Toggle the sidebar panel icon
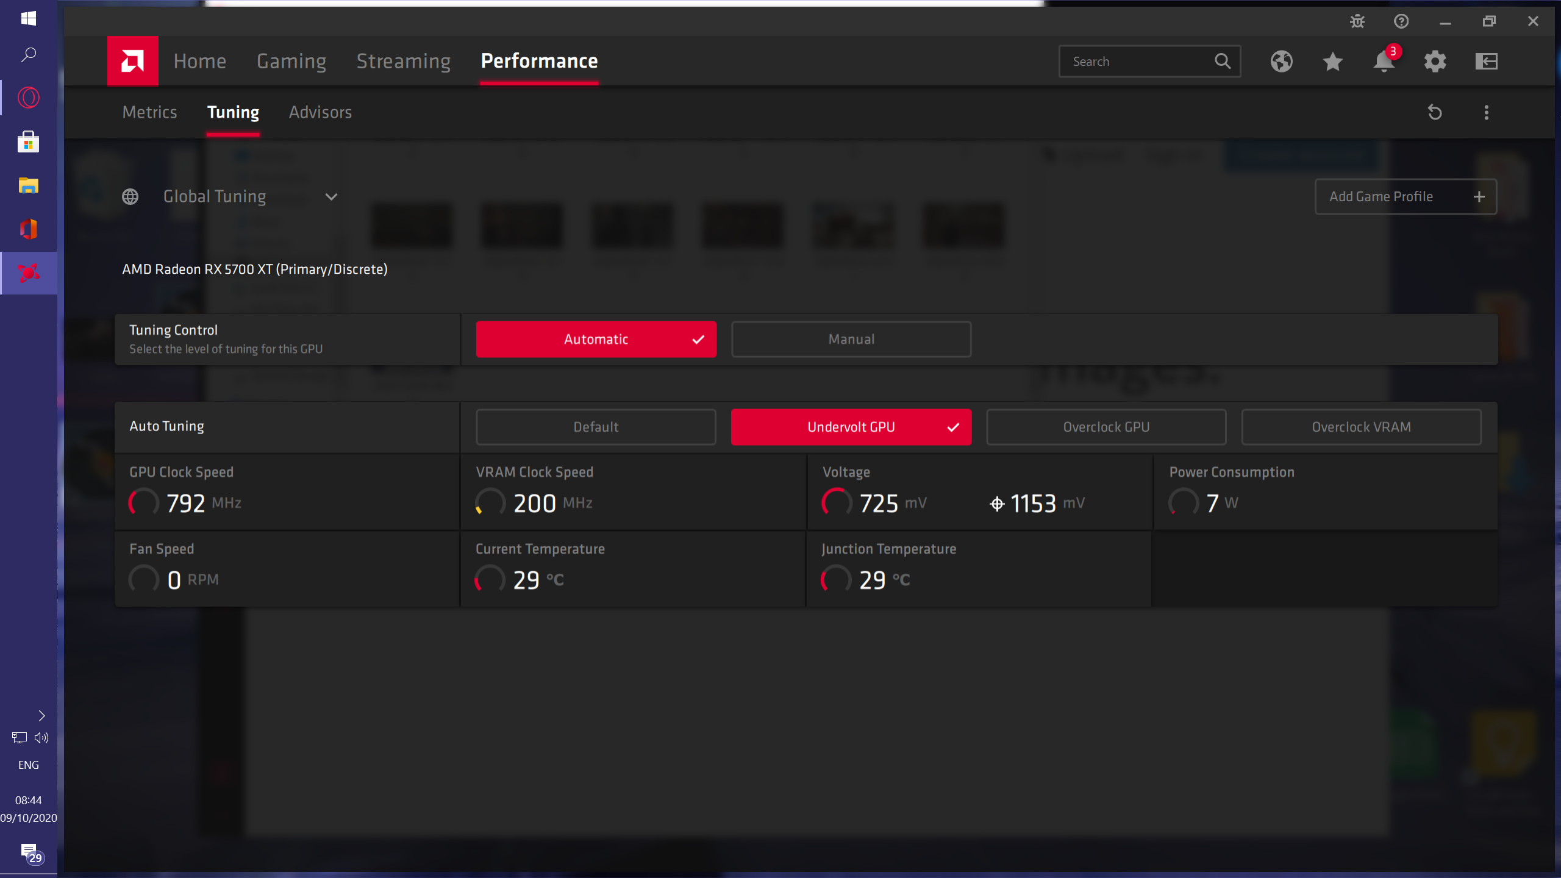Image resolution: width=1561 pixels, height=878 pixels. click(x=1487, y=61)
